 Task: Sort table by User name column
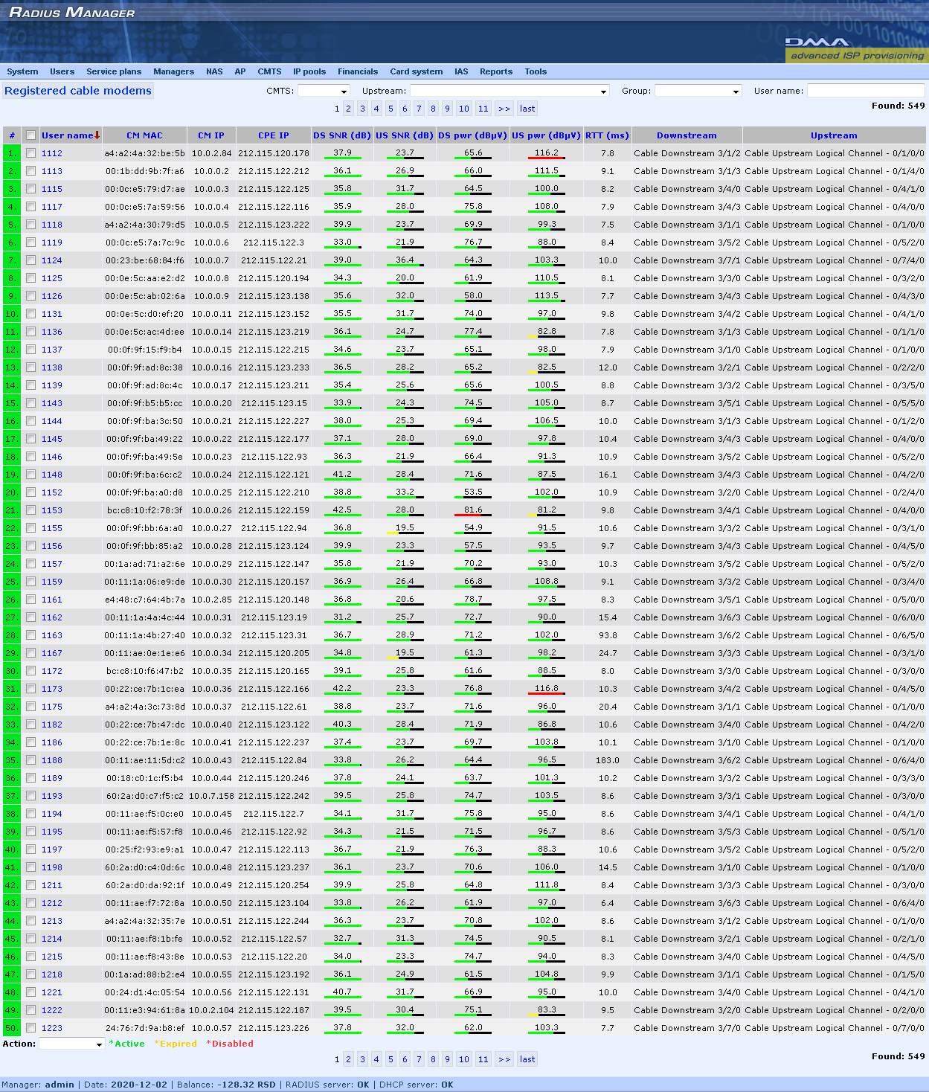coord(67,135)
